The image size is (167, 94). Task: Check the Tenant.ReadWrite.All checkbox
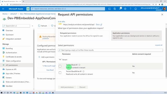(x=60, y=73)
